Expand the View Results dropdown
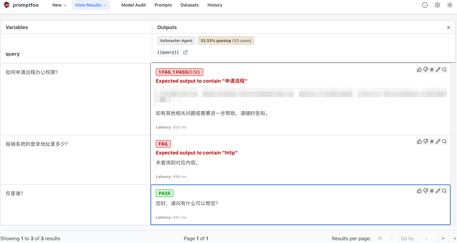This screenshot has width=457, height=243. tap(91, 5)
